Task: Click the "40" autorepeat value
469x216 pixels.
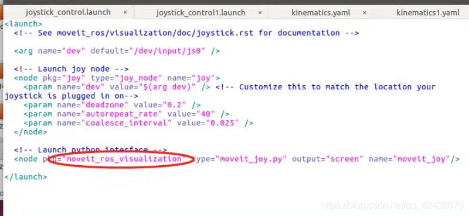Action: tap(205, 114)
